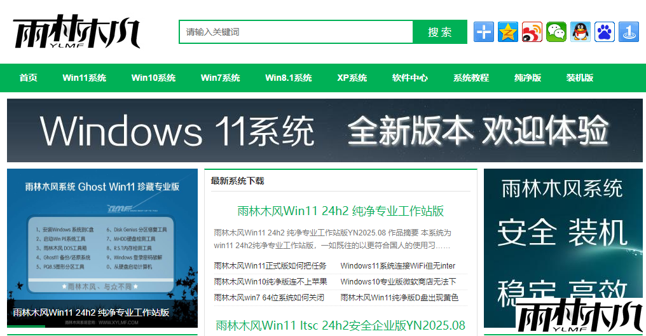Click the Baidu paw icon

605,32
